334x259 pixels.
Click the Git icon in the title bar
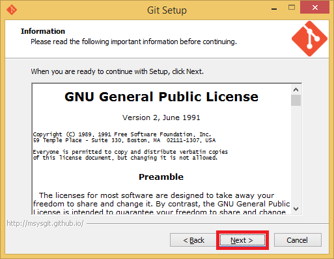12,10
